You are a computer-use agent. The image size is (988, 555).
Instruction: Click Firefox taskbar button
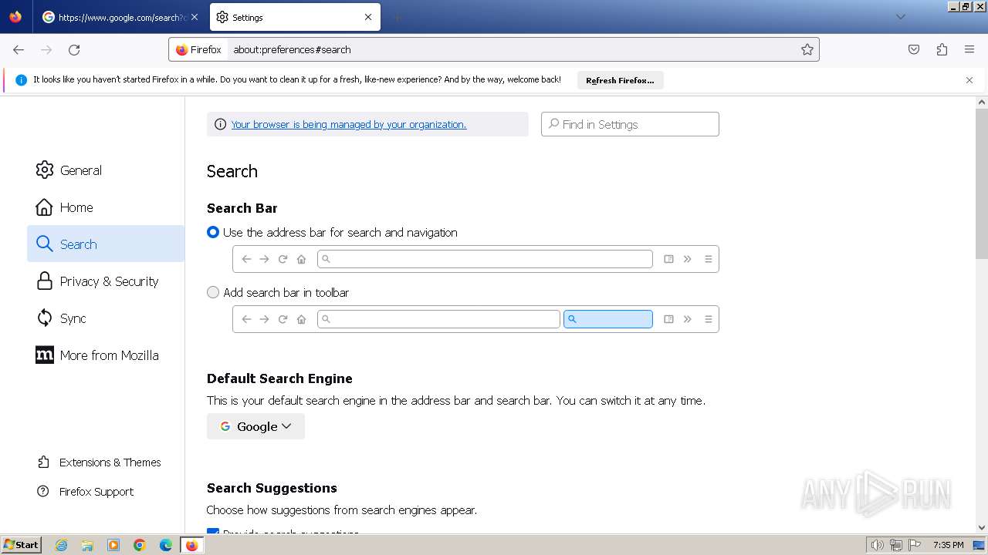click(x=191, y=545)
